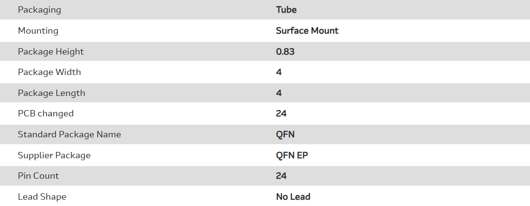
Task: Click the Standard Package Name label
Action: point(69,134)
